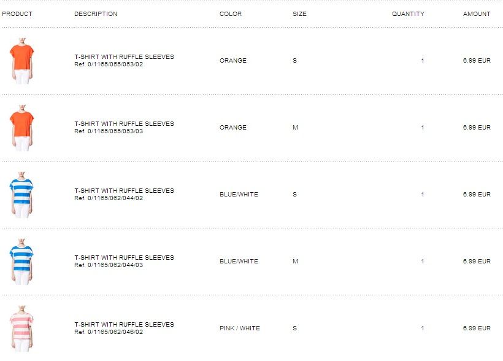Click the BLUE/WHITE color label in size S row

click(239, 194)
